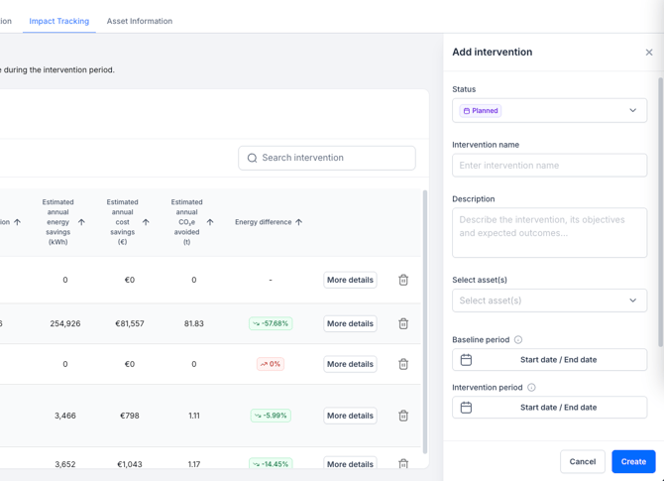Show the Intervention period info tooltip
This screenshot has height=481, width=664.
[x=531, y=388]
